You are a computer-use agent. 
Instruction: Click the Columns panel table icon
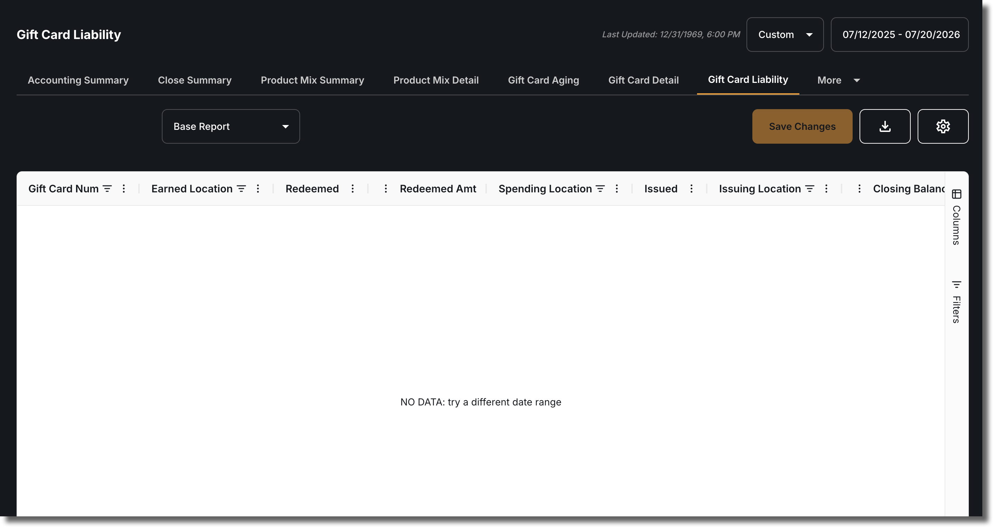[956, 194]
